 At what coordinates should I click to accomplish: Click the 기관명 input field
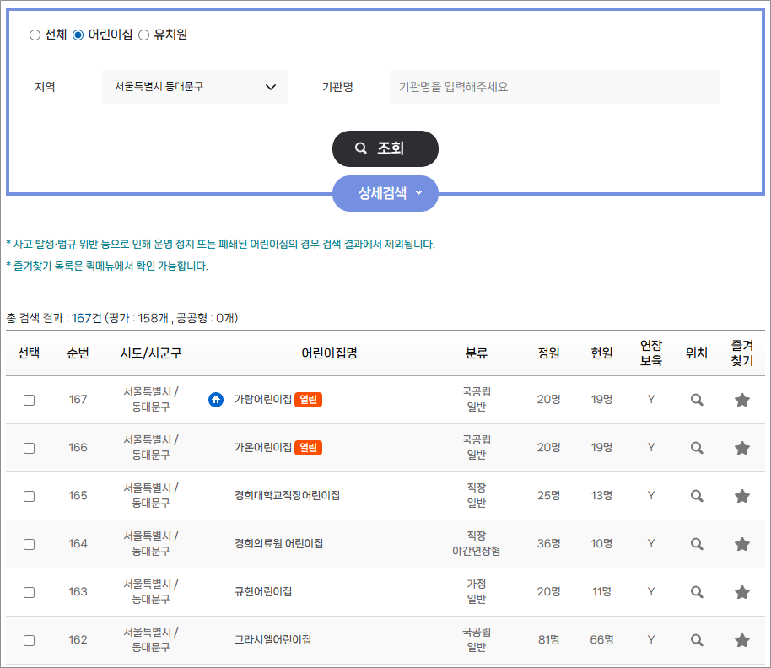(553, 87)
